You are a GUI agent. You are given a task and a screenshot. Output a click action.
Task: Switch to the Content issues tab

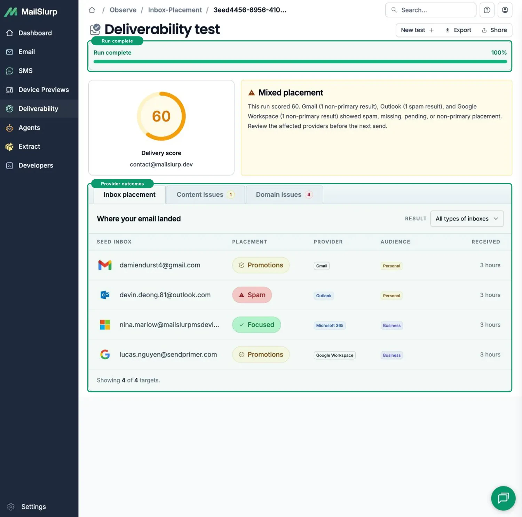[x=206, y=195]
